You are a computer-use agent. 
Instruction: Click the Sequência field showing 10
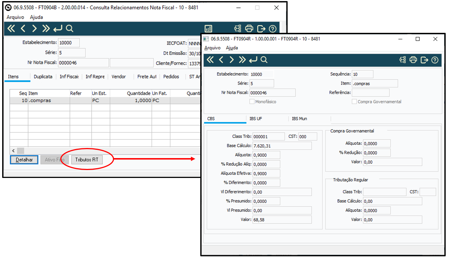(x=362, y=74)
